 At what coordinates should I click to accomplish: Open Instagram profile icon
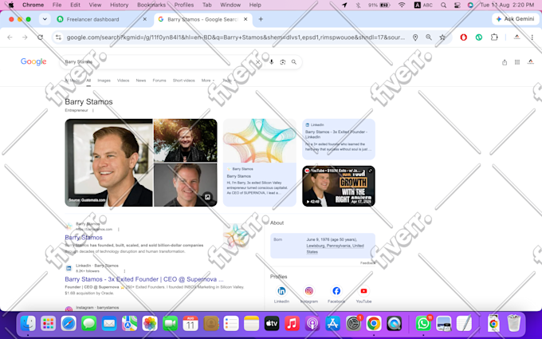(x=309, y=291)
